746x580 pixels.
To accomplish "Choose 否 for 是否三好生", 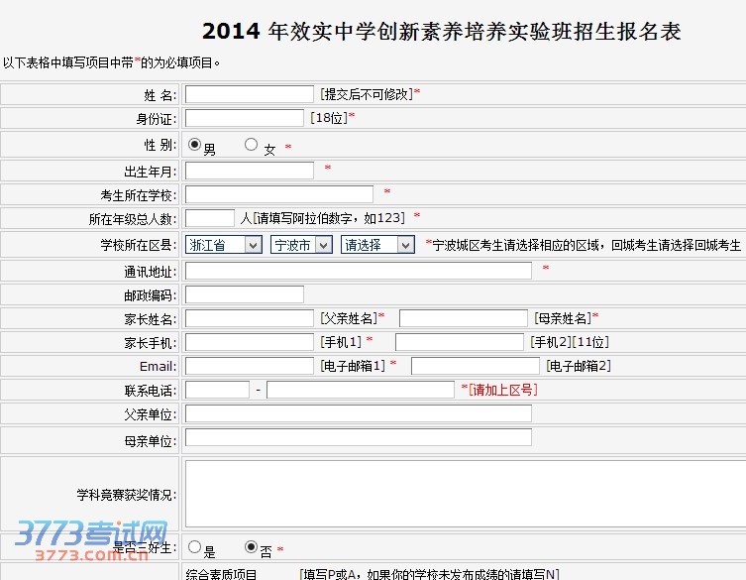I will coord(251,547).
